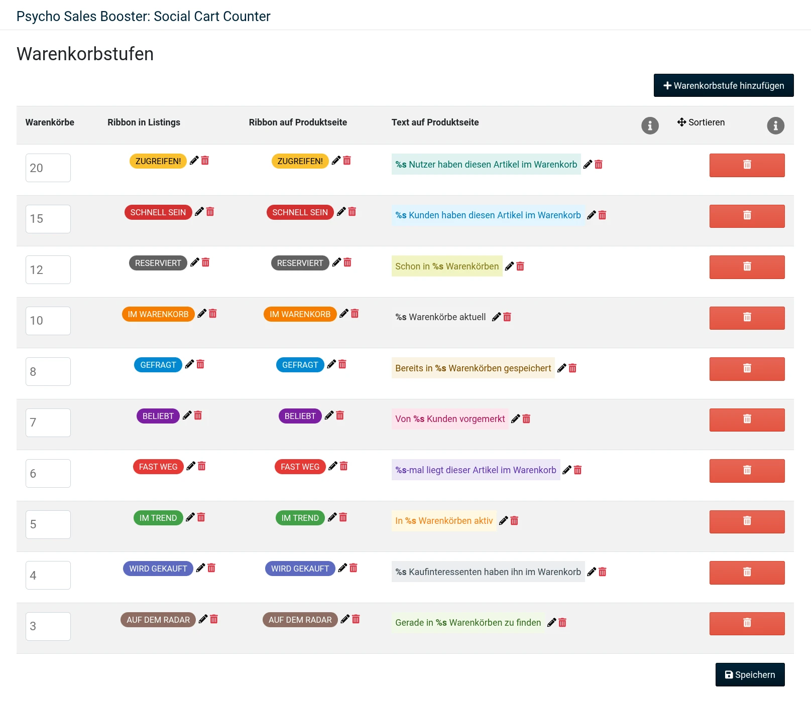The image size is (811, 703).
Task: Focus the Warenkörbe field showing 15
Action: coord(48,219)
